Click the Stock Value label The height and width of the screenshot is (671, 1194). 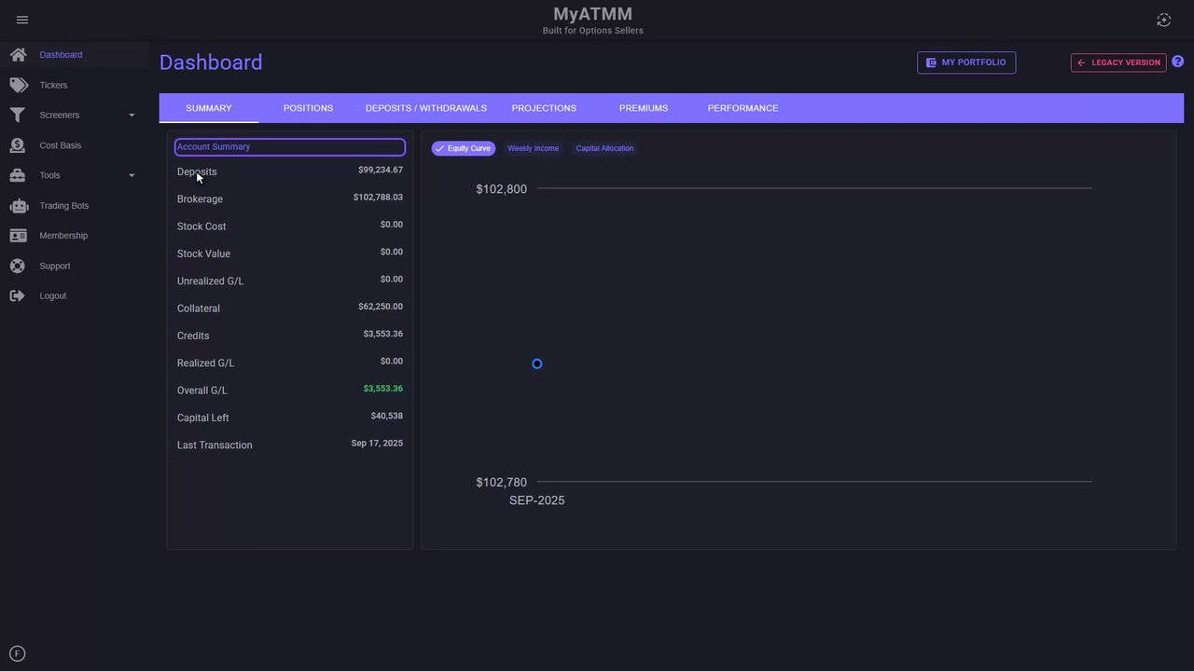point(203,253)
